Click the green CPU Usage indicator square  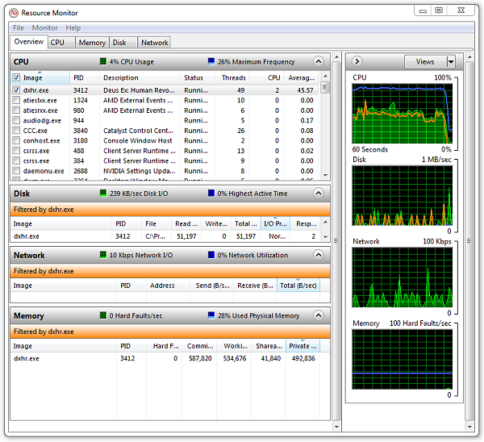pyautogui.click(x=103, y=61)
